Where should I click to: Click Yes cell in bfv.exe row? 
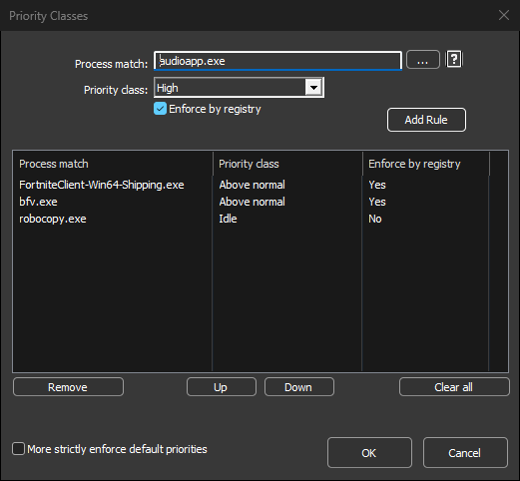377,202
